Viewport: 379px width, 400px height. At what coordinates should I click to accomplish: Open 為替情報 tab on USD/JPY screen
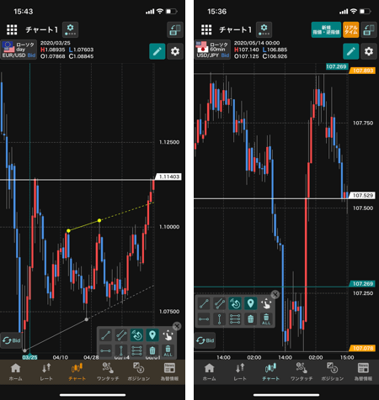click(x=363, y=372)
